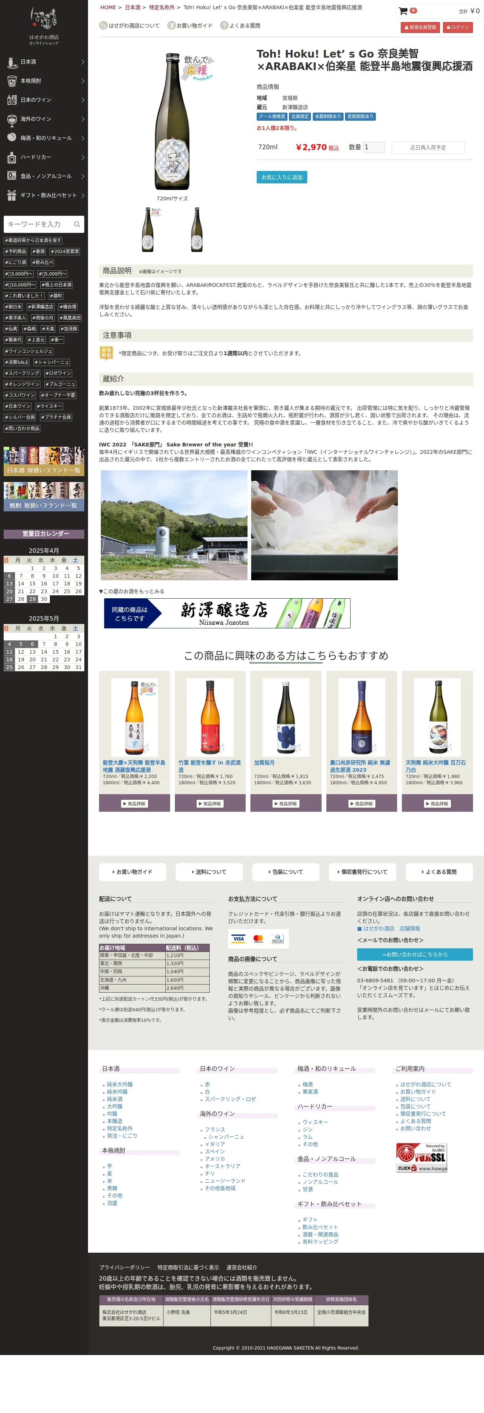Screen dimensions: 484x1413
Task: Click お気に入りに追加 button
Action: tap(282, 177)
